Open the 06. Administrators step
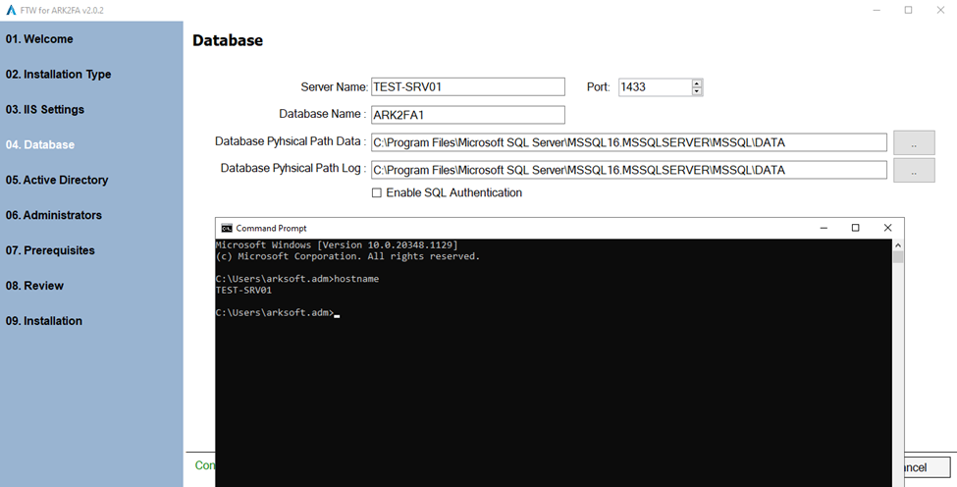 (53, 216)
